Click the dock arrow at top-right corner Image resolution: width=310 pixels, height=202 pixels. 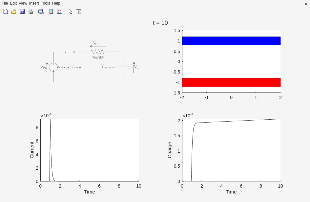tap(306, 4)
